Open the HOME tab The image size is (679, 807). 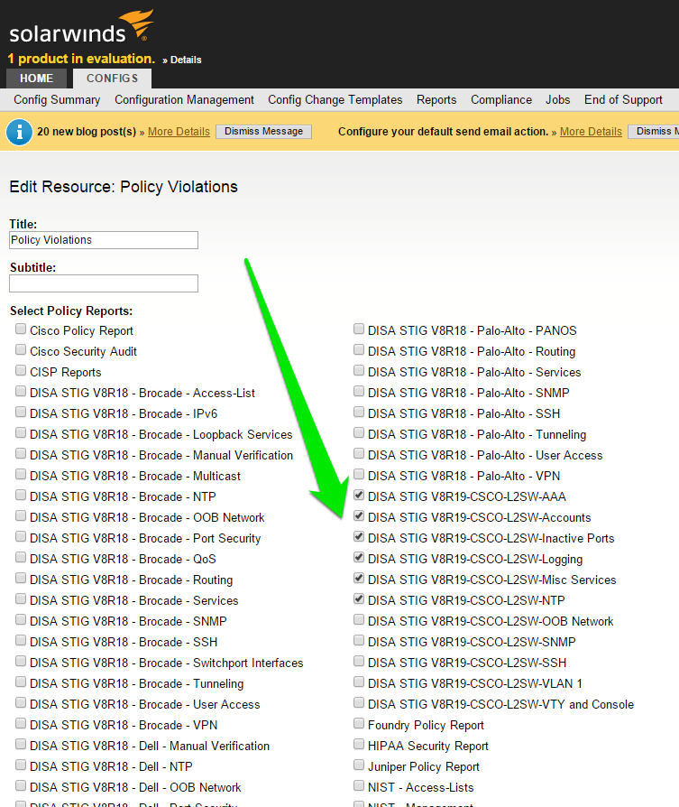point(36,79)
